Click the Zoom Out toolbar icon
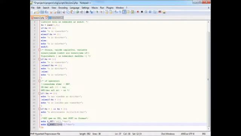Screen dimensions: 241x136 point(101,12)
